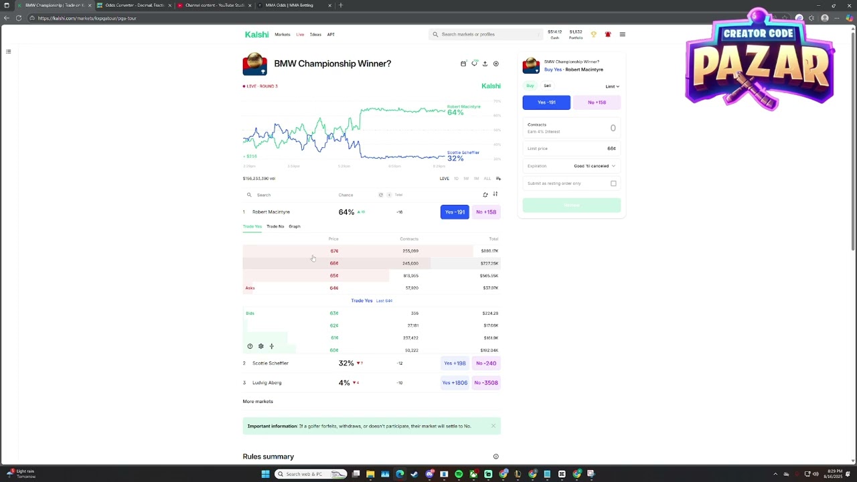Share this market via upload arrow icon

pos(485,64)
